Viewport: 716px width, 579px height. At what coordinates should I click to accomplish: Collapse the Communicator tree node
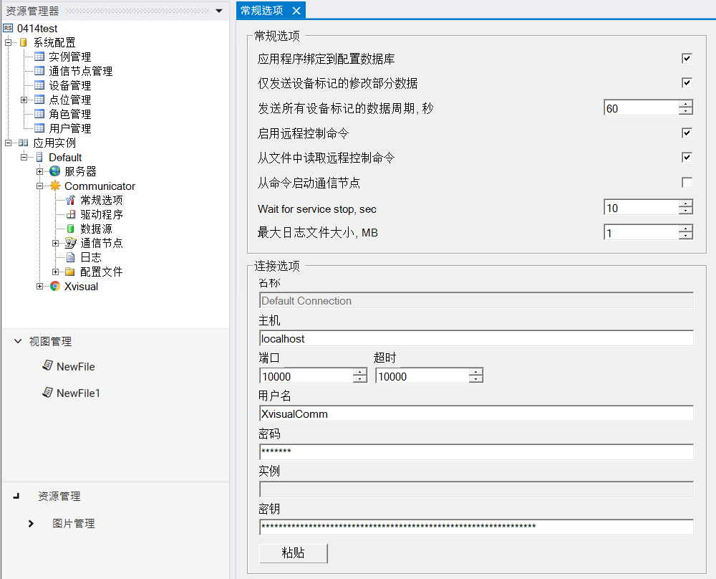click(39, 186)
